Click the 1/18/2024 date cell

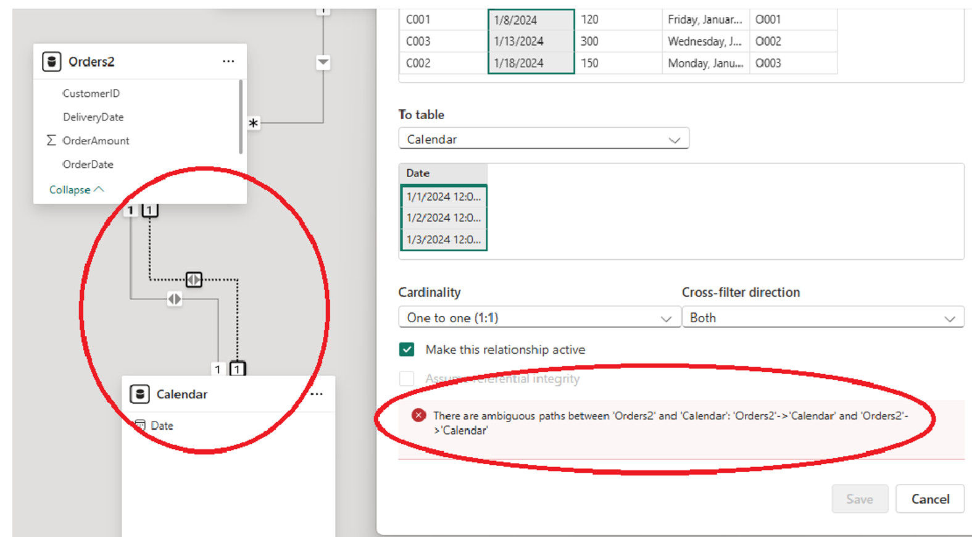531,63
